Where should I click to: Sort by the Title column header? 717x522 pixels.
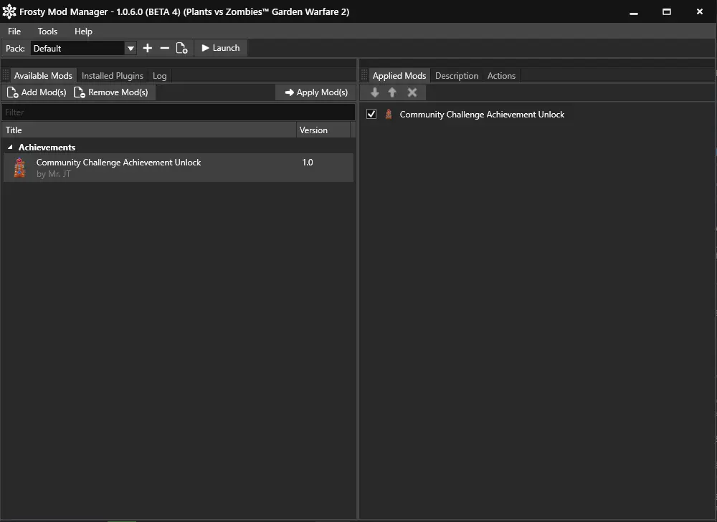pyautogui.click(x=149, y=130)
